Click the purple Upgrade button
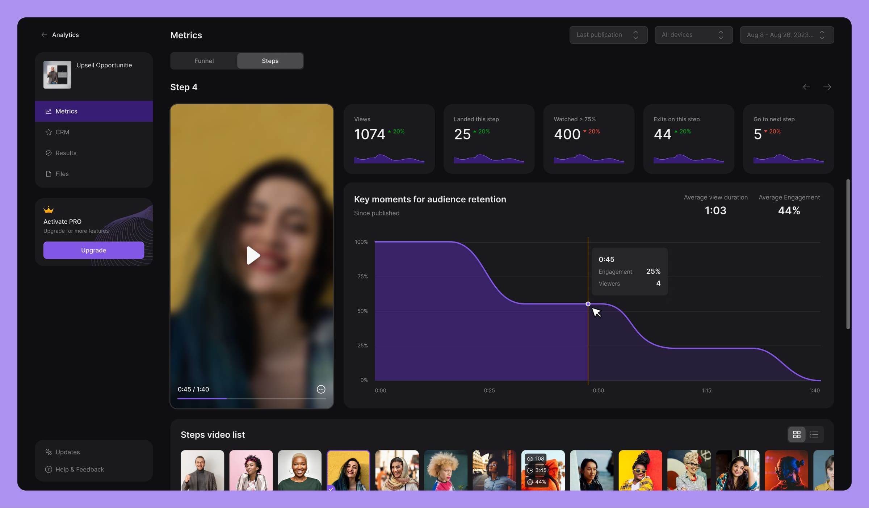Viewport: 869px width, 508px height. tap(93, 250)
